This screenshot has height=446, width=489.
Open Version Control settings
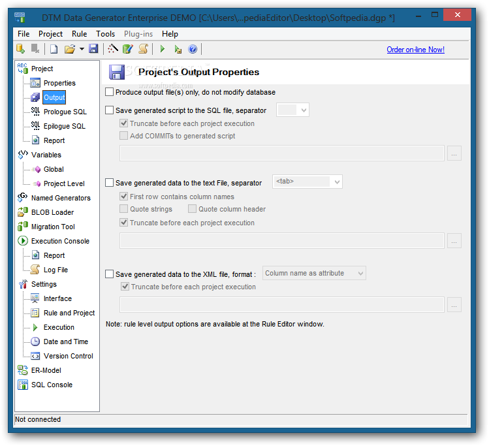(69, 355)
